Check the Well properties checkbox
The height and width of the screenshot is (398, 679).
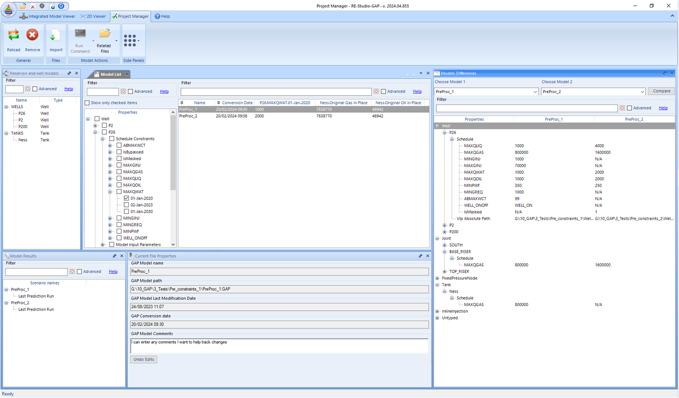(x=97, y=119)
